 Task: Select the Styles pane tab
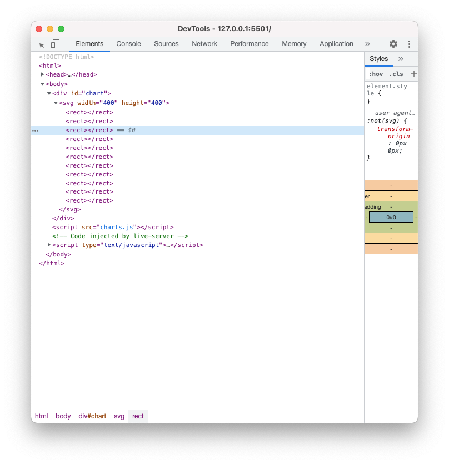pos(379,59)
